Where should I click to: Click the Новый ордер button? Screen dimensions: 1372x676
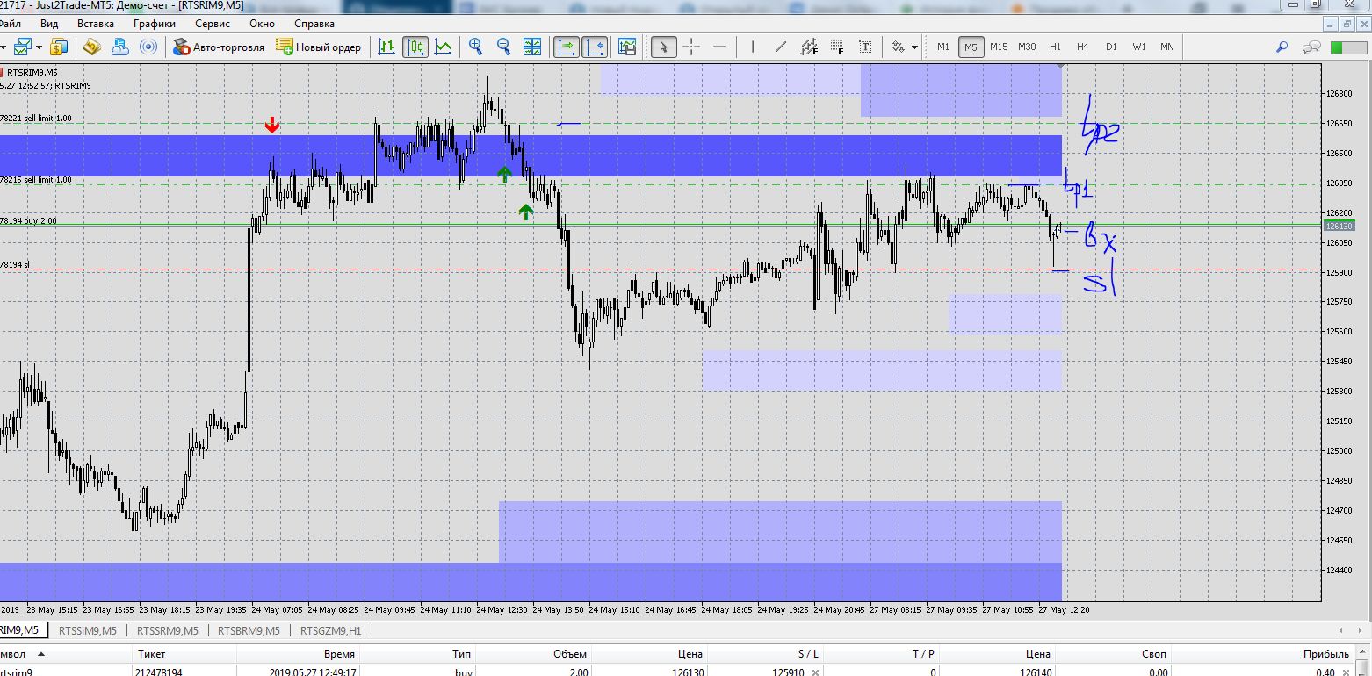(x=318, y=47)
